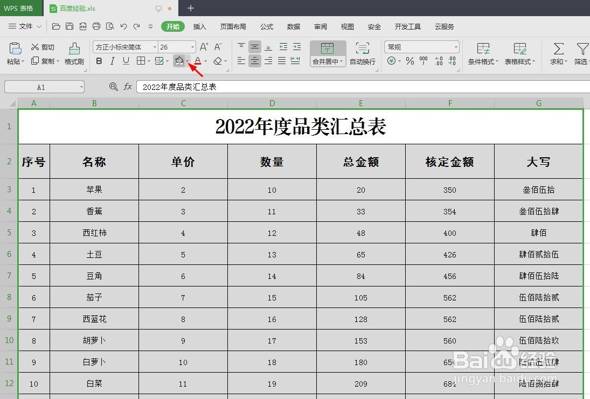Click the Cut (剪切) icon
Screen dimensions: 590x399
coord(36,46)
